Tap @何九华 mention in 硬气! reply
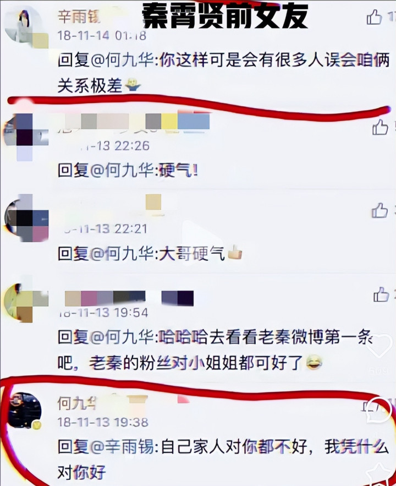This screenshot has width=396, height=486. coord(121,170)
